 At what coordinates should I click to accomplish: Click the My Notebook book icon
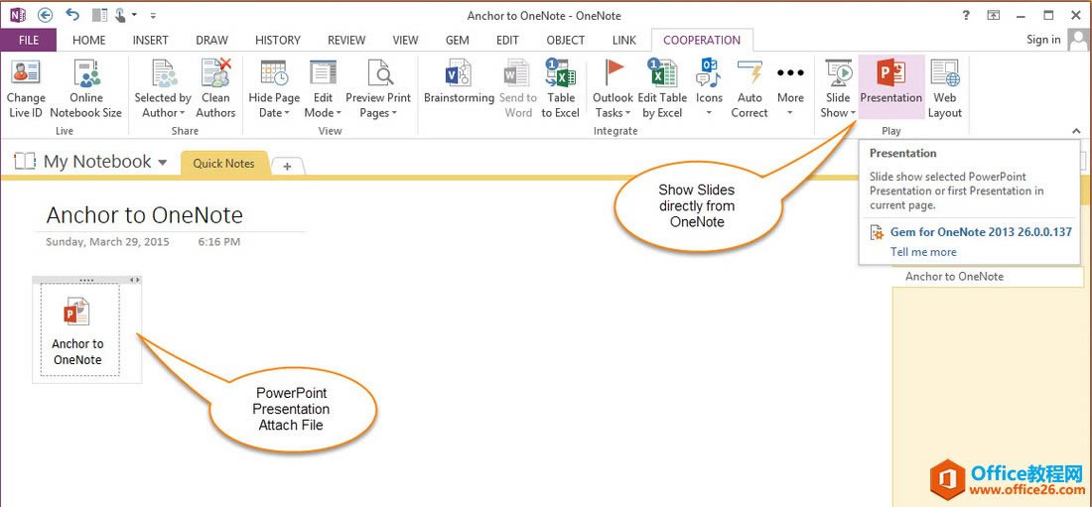(25, 162)
